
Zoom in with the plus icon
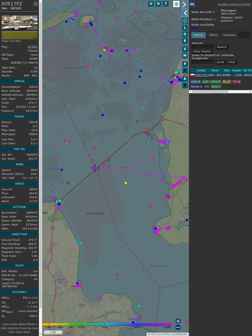pos(178,321)
